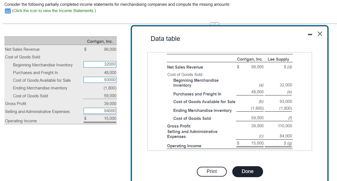Select 93,000 value in Lee Supply column
Image resolution: width=337 pixels, height=181 pixels.
pyautogui.click(x=286, y=101)
